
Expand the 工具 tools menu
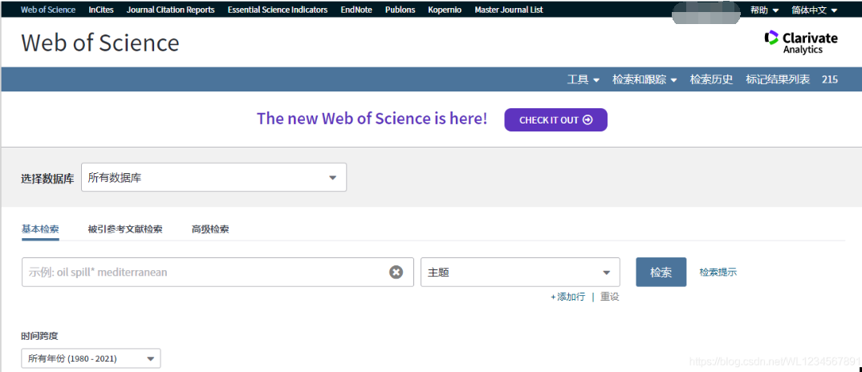(x=583, y=79)
